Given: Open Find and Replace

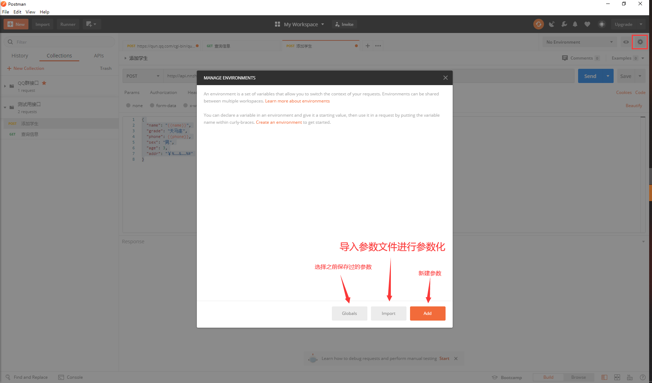Looking at the screenshot, I should tap(27, 377).
